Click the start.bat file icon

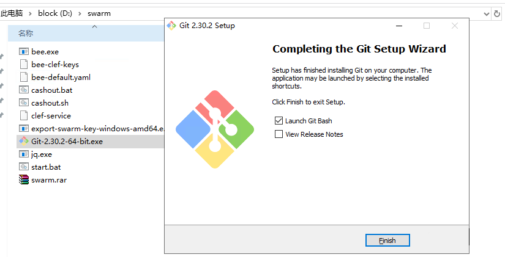(x=24, y=167)
